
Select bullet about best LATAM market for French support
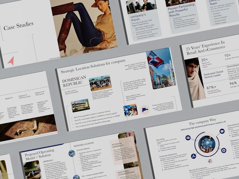(96, 117)
